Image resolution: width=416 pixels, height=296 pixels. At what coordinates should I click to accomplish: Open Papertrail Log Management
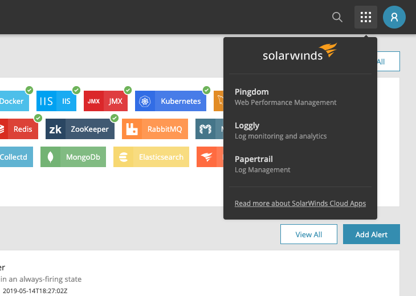(262, 164)
